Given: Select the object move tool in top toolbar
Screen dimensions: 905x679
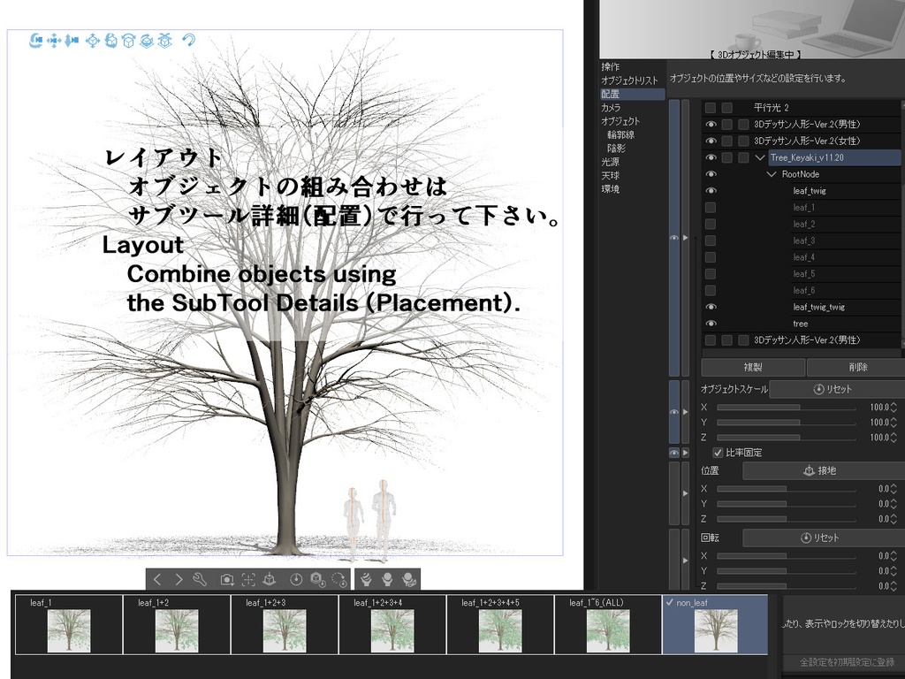Looking at the screenshot, I should (91, 41).
